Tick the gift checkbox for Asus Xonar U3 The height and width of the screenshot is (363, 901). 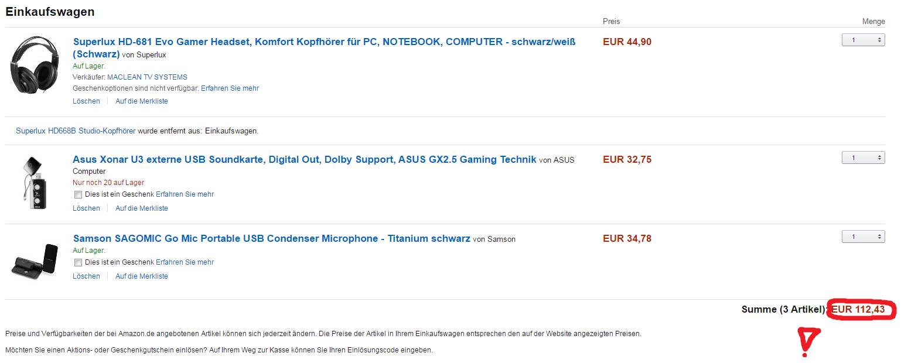(78, 194)
